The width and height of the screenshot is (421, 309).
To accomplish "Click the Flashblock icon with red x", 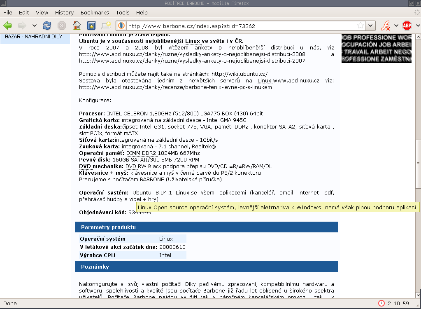I will (386, 26).
